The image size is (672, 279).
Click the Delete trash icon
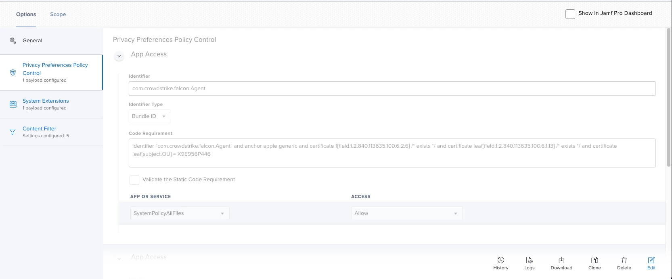point(624,260)
